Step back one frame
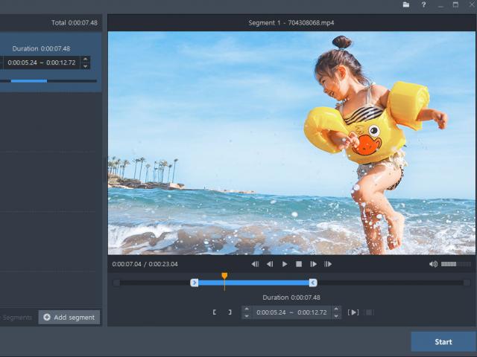The image size is (477, 357). (x=270, y=264)
